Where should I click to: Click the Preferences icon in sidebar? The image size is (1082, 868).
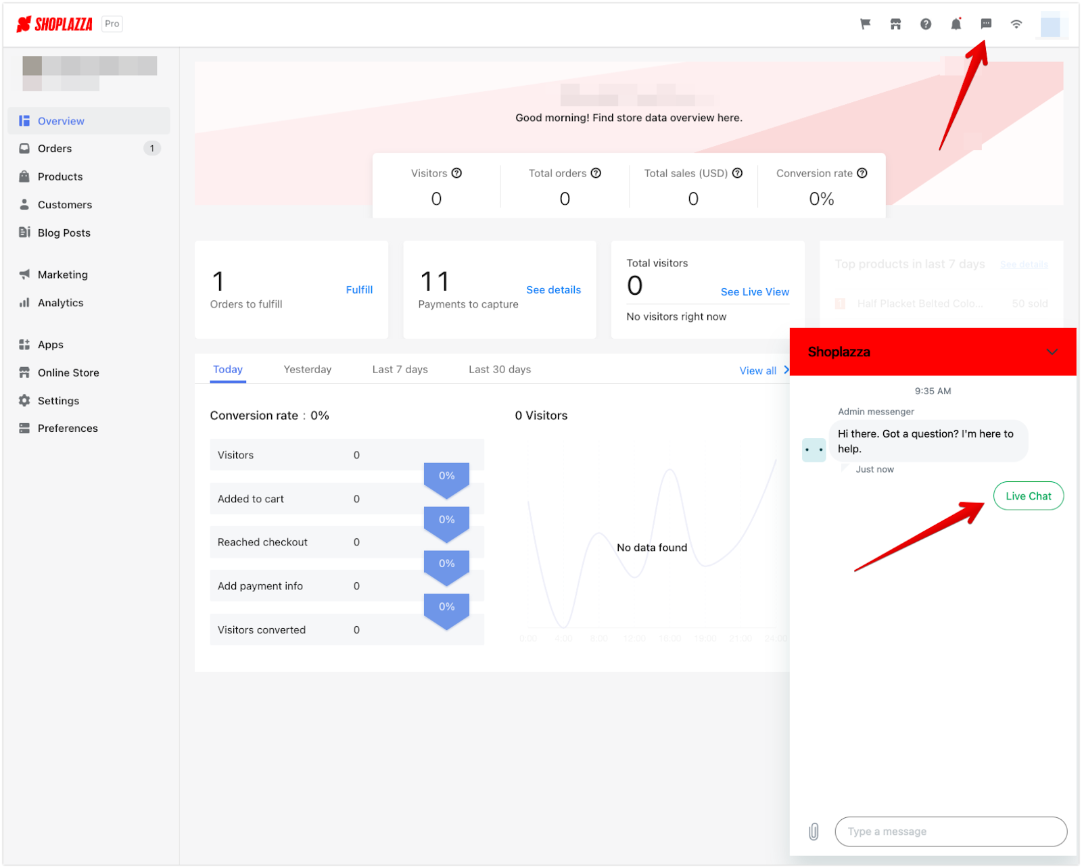(x=24, y=429)
